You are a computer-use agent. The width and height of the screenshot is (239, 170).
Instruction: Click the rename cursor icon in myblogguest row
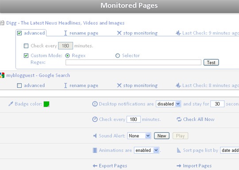tap(66, 86)
